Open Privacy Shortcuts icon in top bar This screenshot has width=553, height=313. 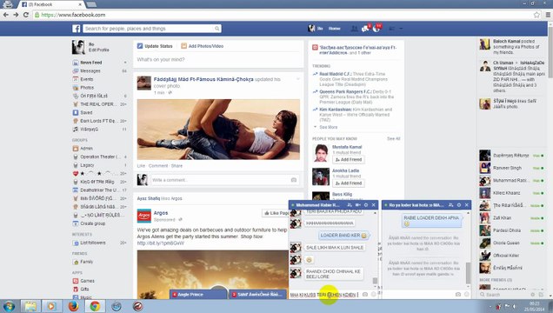coord(391,29)
